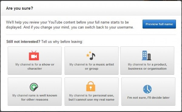182x112 pixels.
Task: Click the bold 'Still not interested?' text
Action: pos(23,42)
